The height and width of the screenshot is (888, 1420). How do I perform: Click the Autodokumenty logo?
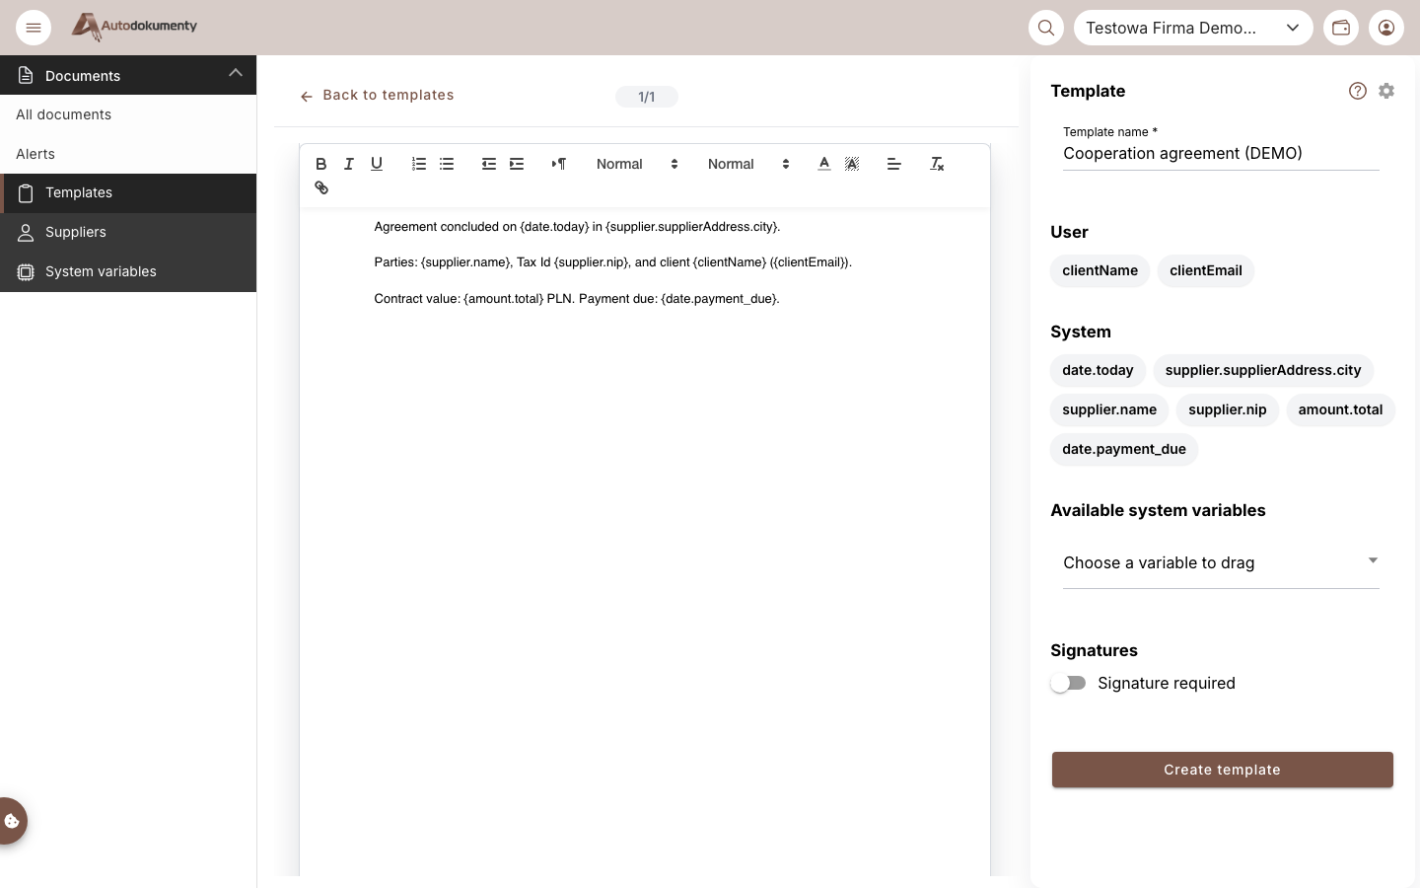pos(134,27)
